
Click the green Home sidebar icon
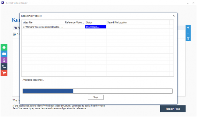click(4, 47)
